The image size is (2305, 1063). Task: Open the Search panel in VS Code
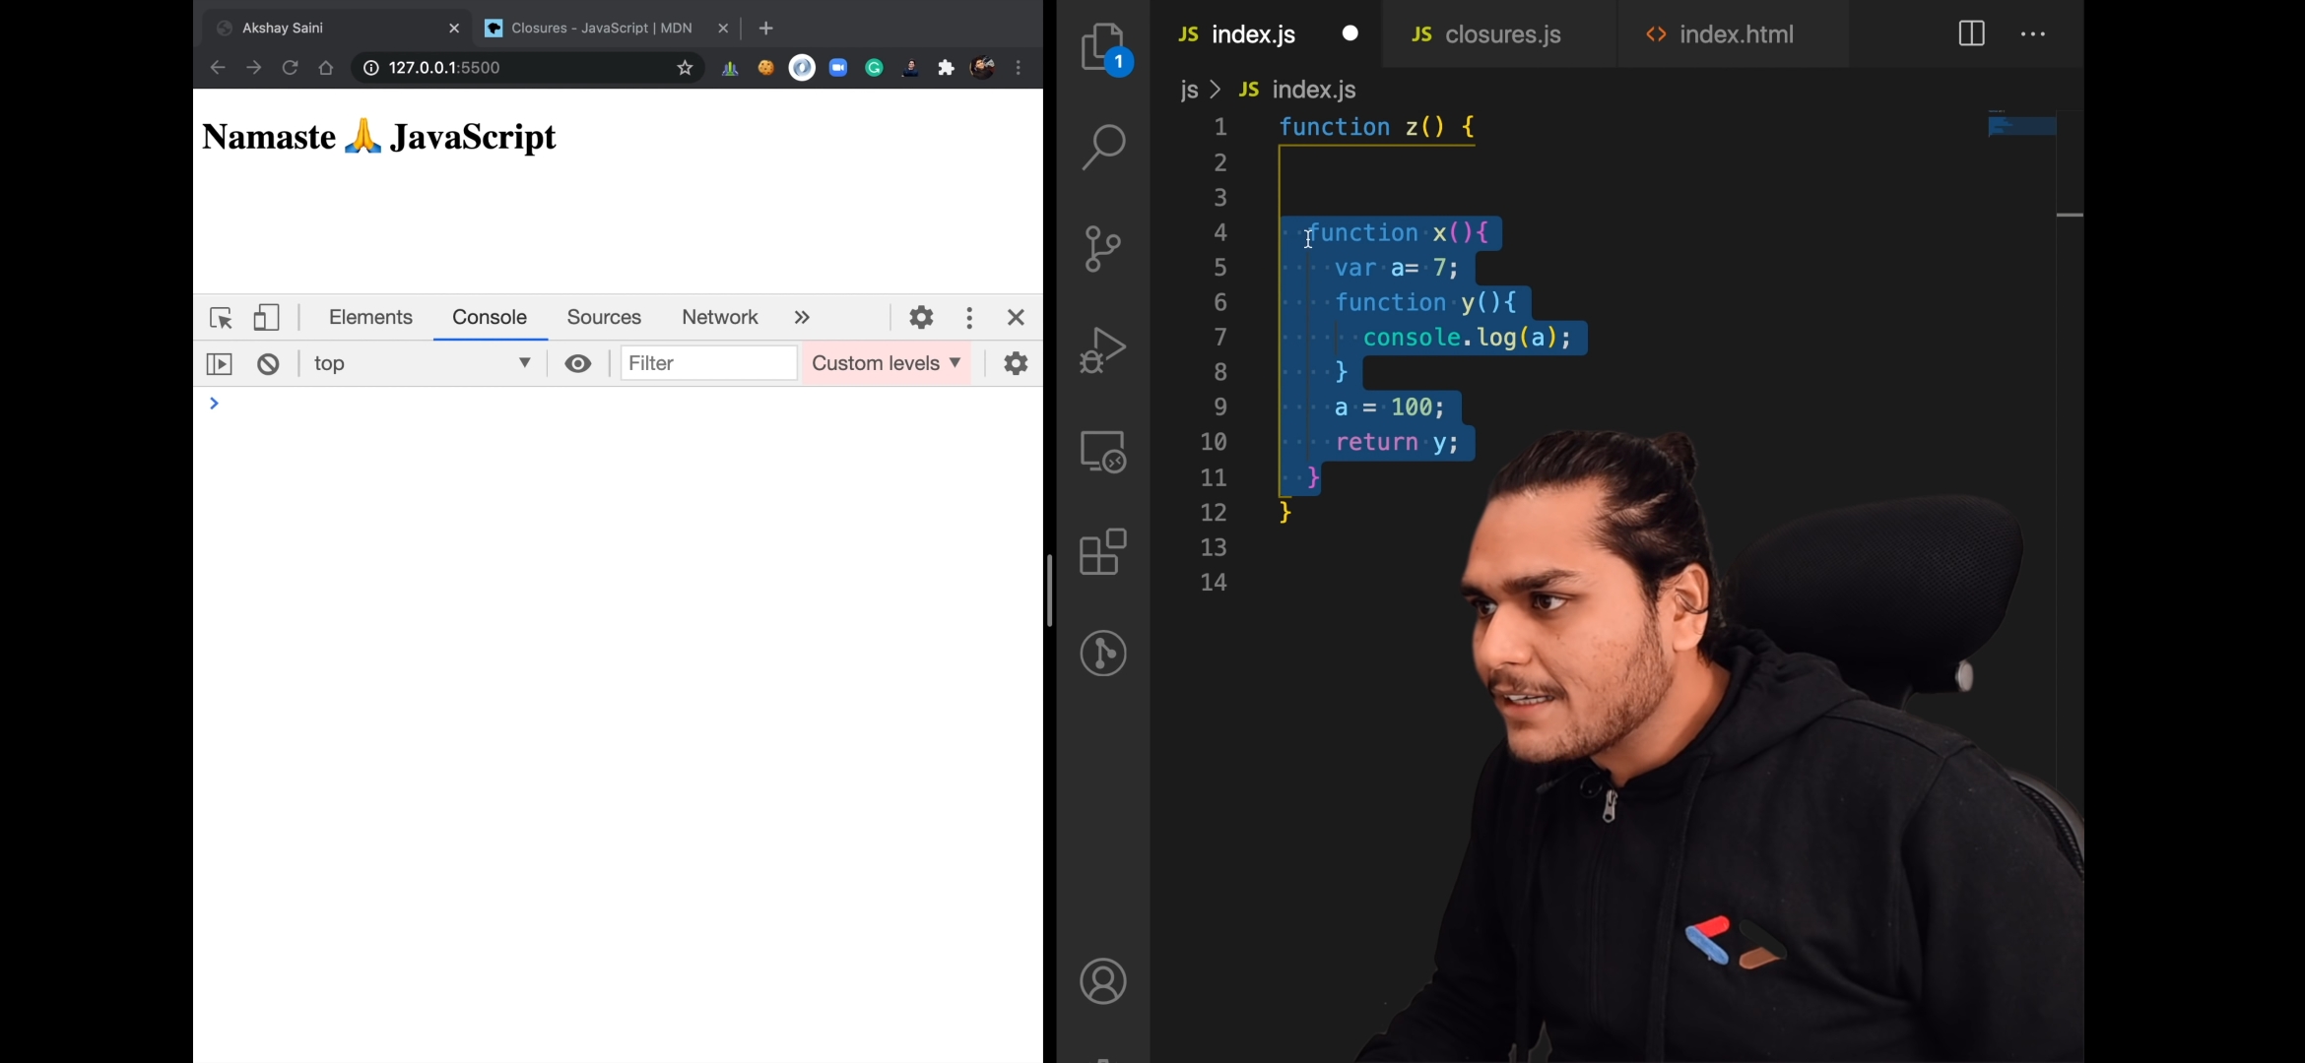coord(1103,148)
